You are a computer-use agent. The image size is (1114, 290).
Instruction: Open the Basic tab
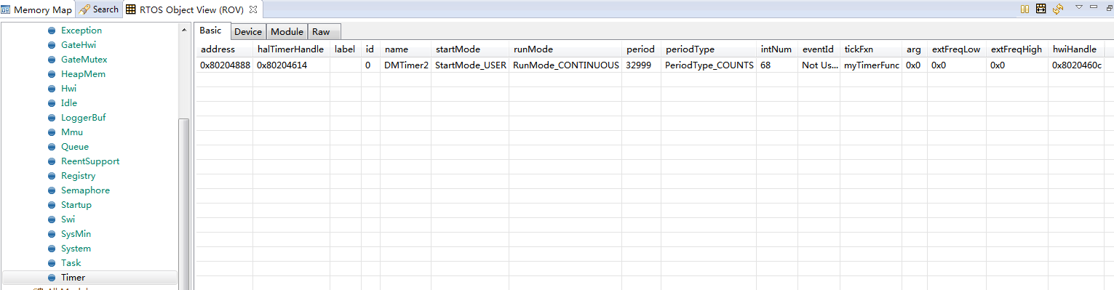(x=211, y=31)
